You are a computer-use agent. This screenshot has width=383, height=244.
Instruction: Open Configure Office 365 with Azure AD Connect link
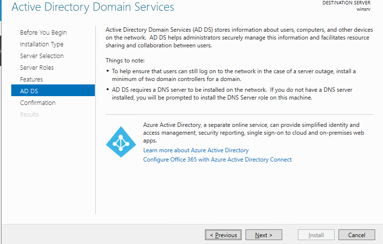tap(217, 160)
